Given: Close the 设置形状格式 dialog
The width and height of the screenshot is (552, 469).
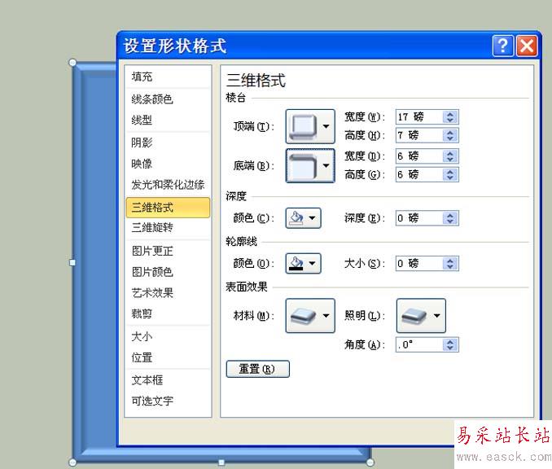Looking at the screenshot, I should (x=527, y=46).
